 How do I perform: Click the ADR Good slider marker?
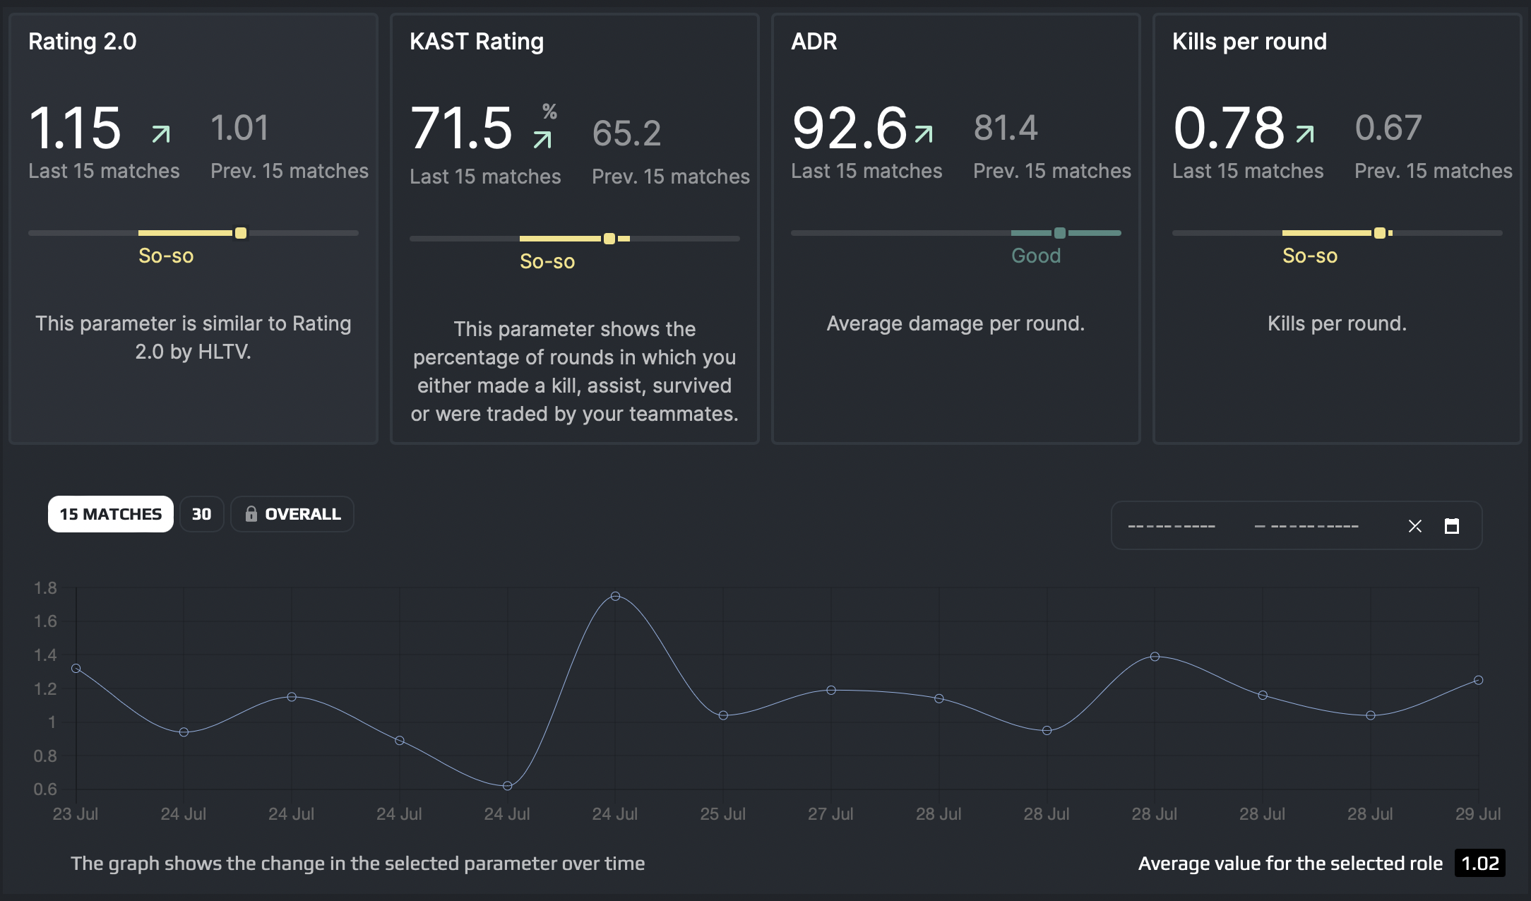point(1060,233)
